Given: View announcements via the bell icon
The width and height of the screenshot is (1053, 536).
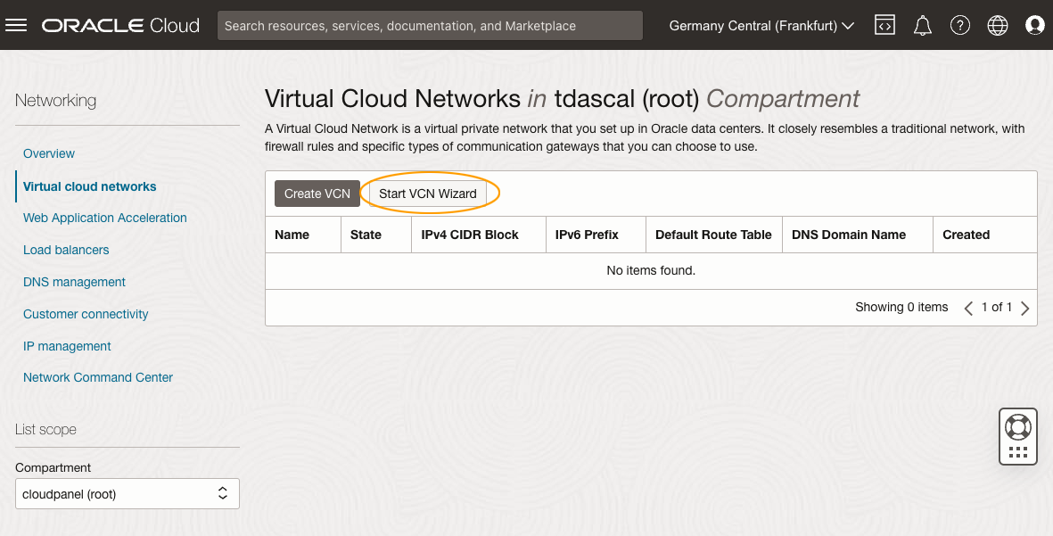Looking at the screenshot, I should [x=923, y=25].
